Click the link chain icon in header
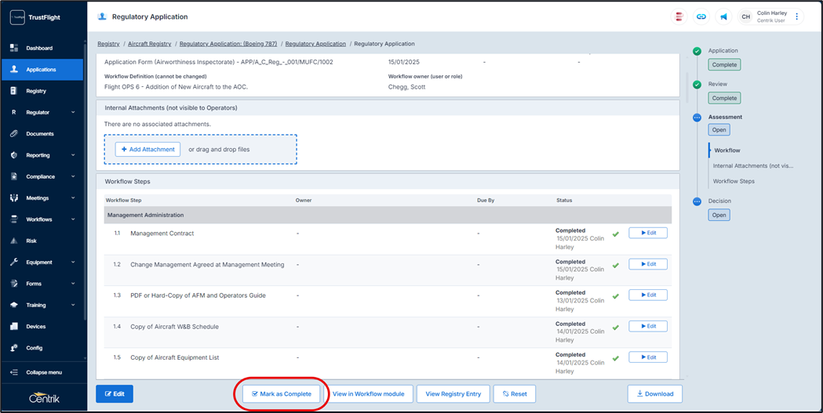Viewport: 823px width, 413px height. click(x=701, y=16)
